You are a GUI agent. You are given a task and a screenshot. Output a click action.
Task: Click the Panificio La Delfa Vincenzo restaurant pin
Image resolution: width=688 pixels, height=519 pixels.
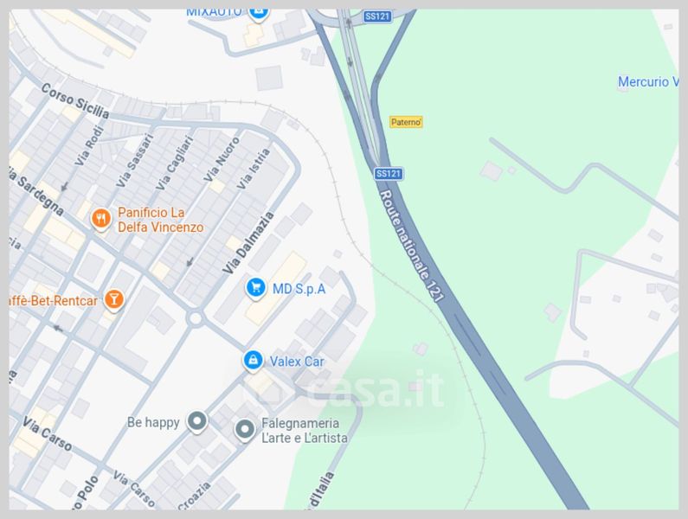pyautogui.click(x=101, y=219)
